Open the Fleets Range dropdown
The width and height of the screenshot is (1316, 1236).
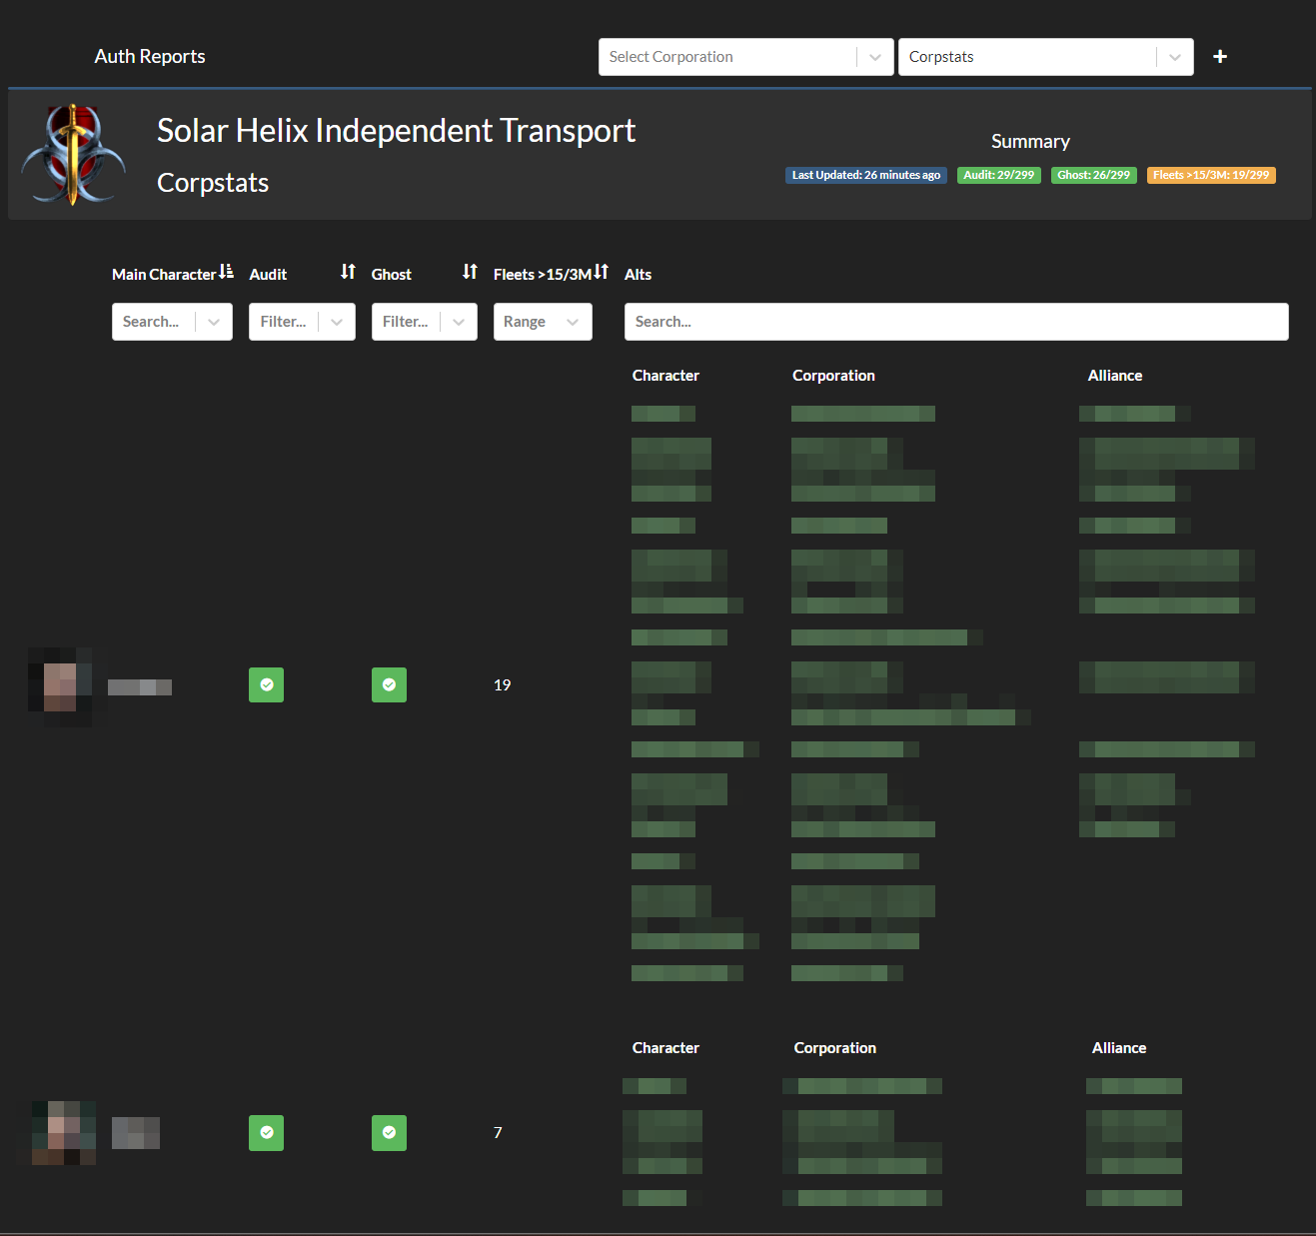point(543,321)
